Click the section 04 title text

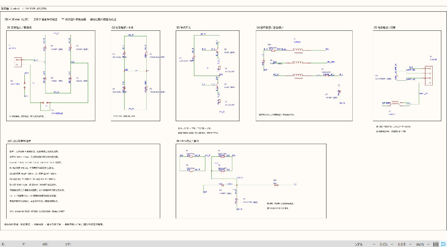[270, 28]
